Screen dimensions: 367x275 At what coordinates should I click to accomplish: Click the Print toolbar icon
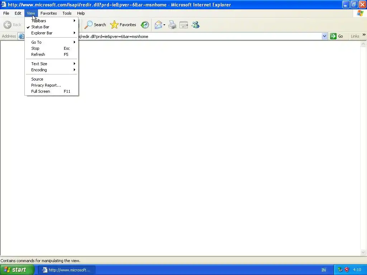172,25
